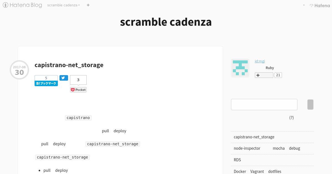Click the subscriber count 21
The height and width of the screenshot is (174, 332).
[278, 75]
